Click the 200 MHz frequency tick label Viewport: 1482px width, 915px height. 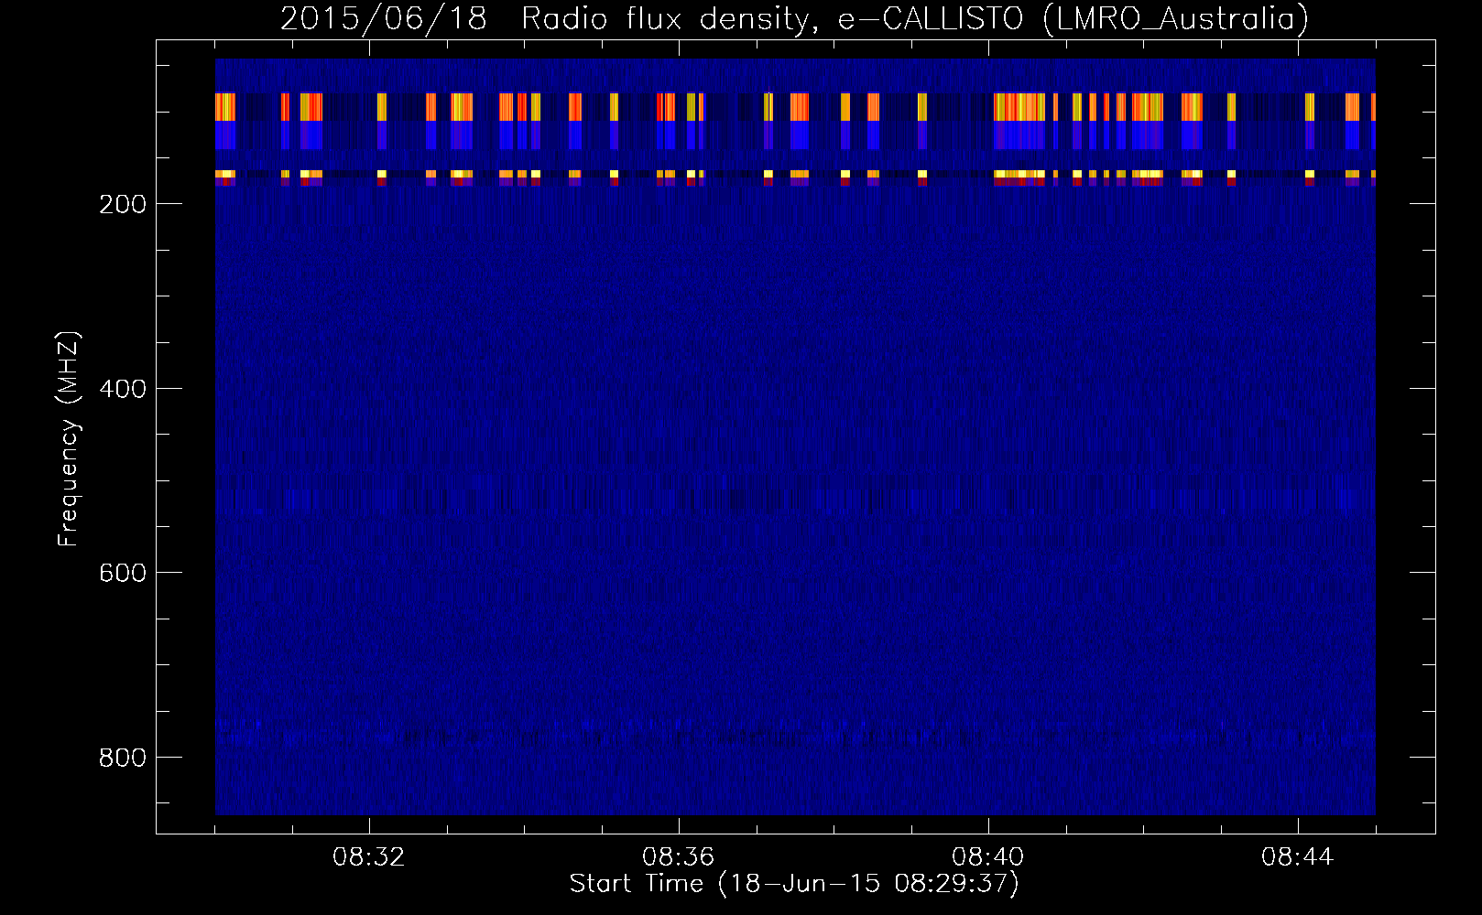pos(123,204)
